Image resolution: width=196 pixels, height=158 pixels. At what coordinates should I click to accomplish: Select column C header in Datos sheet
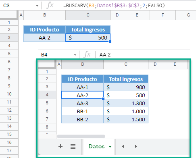[x=126, y=64]
